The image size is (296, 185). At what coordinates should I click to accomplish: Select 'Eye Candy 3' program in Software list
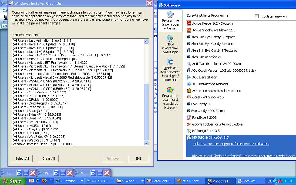tap(200, 104)
